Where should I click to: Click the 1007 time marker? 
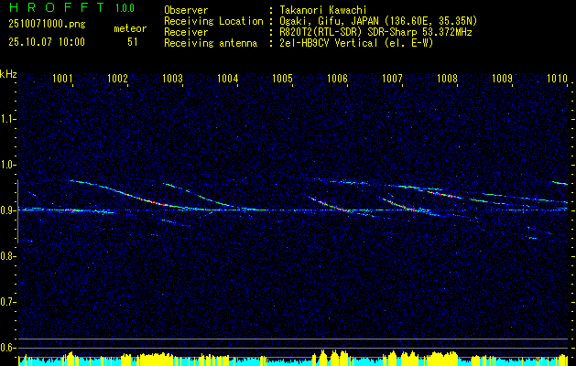click(392, 78)
